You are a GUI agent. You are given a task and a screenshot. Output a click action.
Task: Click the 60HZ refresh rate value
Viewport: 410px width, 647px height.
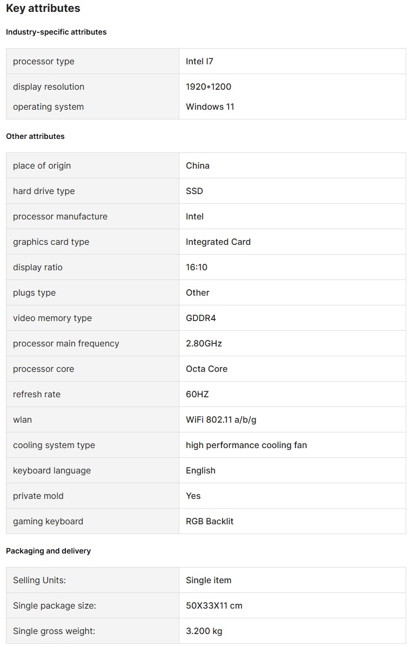[x=197, y=394]
